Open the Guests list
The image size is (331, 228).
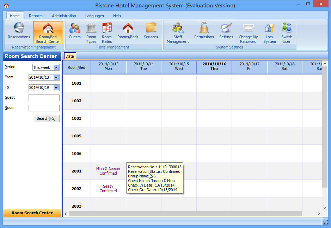point(75,31)
